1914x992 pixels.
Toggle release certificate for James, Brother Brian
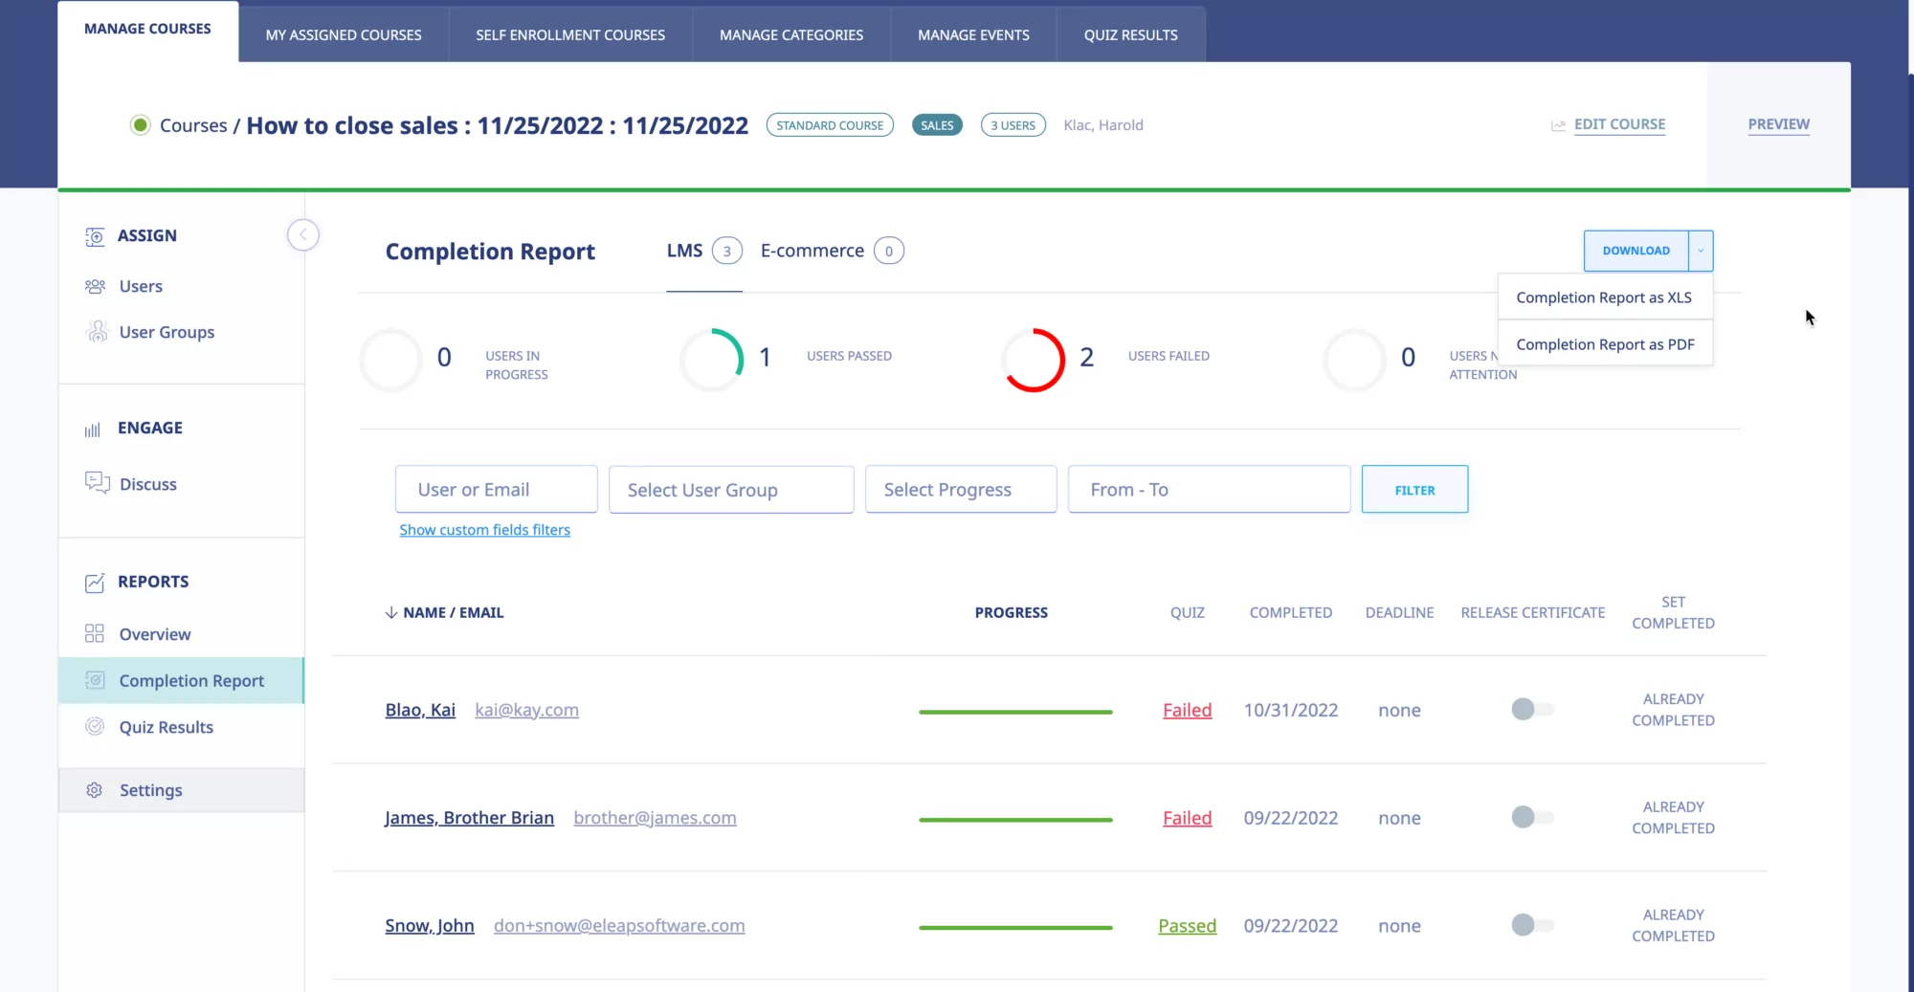click(x=1532, y=817)
